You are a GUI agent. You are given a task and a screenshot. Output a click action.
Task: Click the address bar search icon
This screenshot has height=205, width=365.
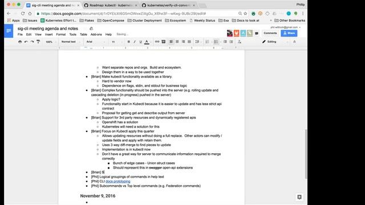click(240, 14)
